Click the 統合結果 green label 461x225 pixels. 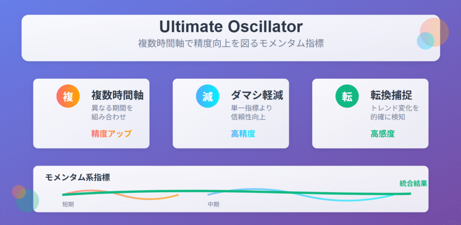click(x=413, y=184)
